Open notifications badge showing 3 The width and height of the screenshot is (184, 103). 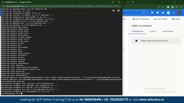[x=168, y=13]
